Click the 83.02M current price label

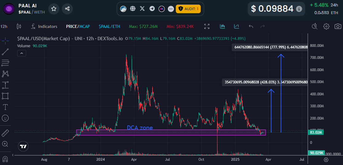coord(315,132)
